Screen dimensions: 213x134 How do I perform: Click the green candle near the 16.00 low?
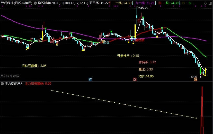point(200,71)
